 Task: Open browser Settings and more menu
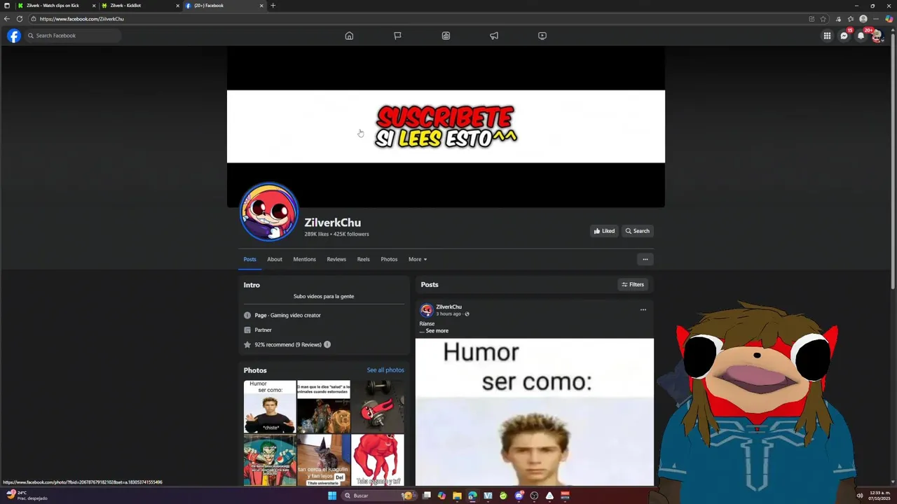876,19
